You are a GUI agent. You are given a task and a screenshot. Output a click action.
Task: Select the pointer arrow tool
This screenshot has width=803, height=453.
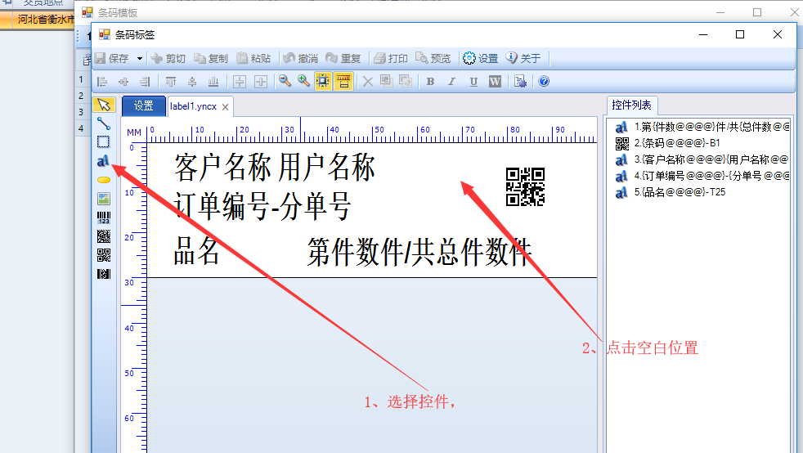point(103,105)
